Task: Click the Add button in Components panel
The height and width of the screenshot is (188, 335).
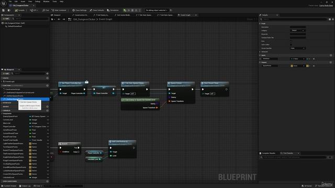Action: click(x=6, y=19)
